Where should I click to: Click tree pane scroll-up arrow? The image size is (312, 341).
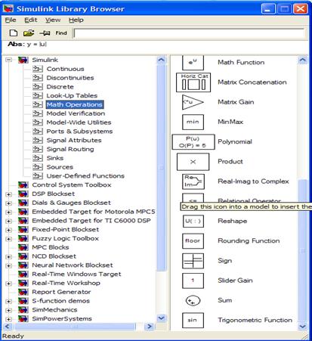pos(161,60)
